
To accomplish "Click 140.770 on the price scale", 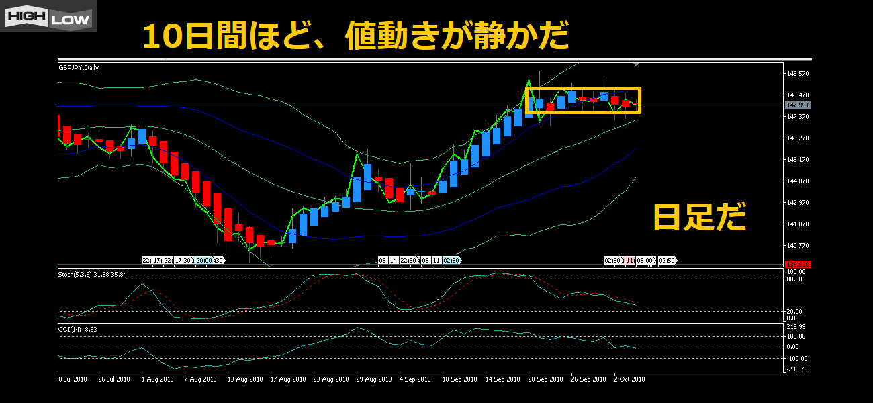I will 797,246.
